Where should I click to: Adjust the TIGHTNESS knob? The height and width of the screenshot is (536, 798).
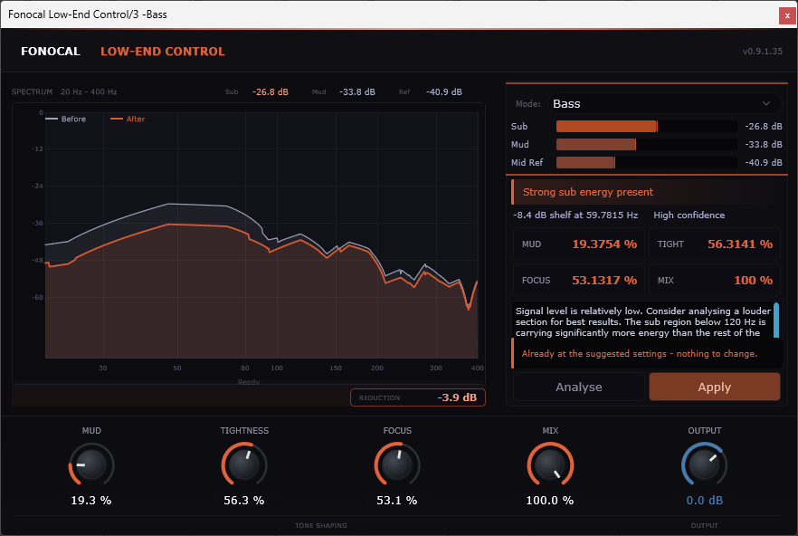244,464
